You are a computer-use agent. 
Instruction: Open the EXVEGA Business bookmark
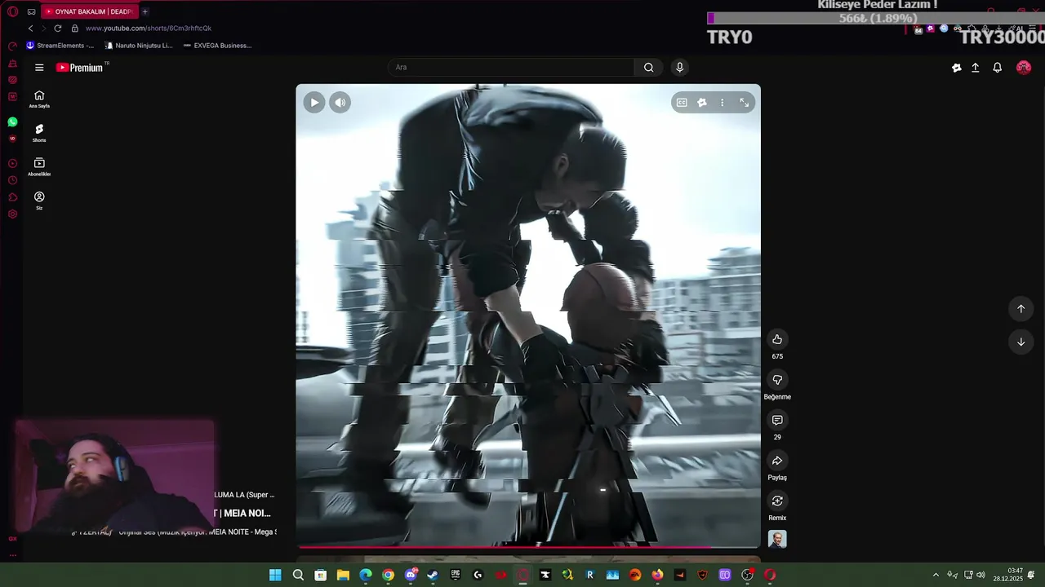(217, 46)
